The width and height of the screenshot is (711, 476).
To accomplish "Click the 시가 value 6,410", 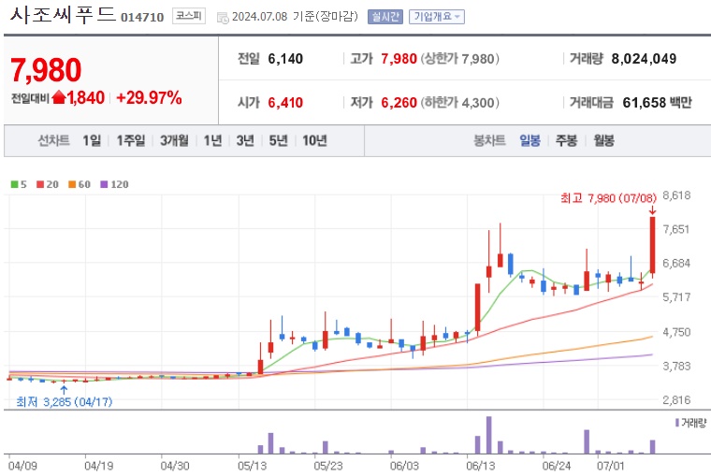I will coord(285,103).
